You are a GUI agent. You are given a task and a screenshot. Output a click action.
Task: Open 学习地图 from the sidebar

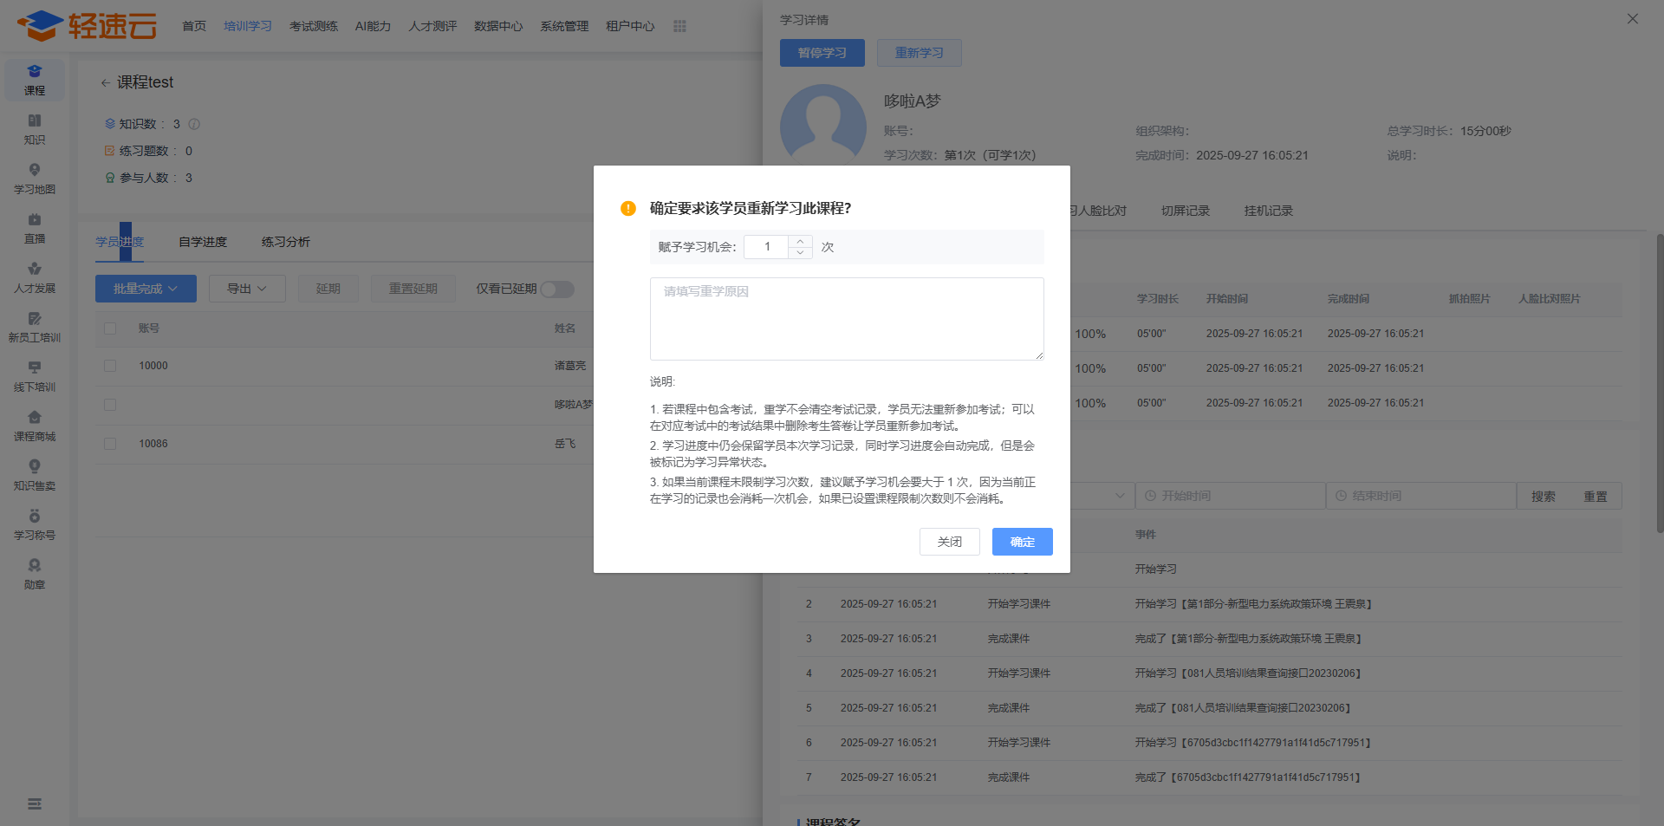pos(35,178)
